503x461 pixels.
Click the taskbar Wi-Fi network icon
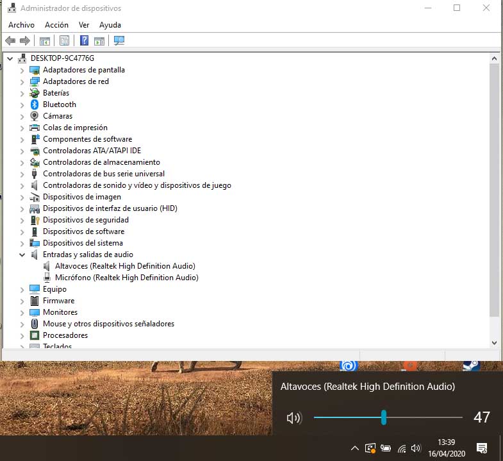tap(402, 448)
